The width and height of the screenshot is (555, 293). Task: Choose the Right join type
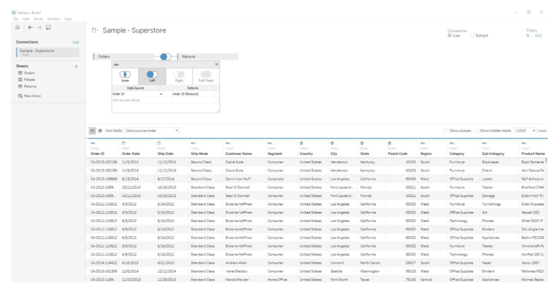tap(179, 76)
